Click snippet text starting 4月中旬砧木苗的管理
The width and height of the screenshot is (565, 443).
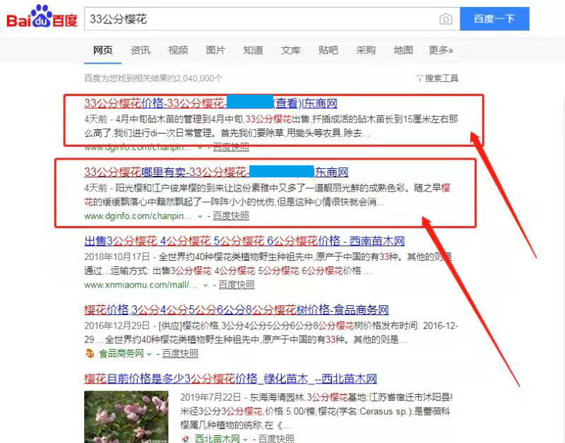[x=271, y=126]
